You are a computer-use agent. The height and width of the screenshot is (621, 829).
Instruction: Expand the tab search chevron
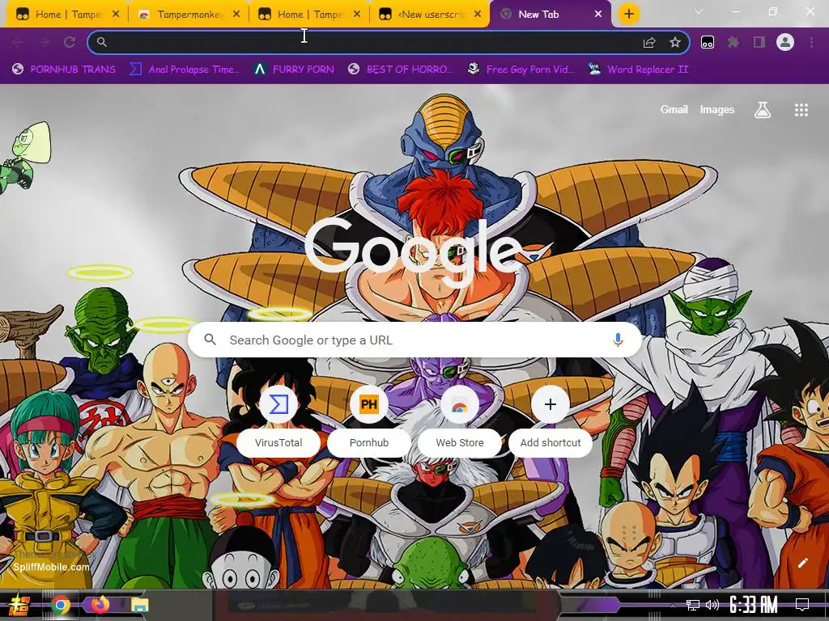click(699, 11)
